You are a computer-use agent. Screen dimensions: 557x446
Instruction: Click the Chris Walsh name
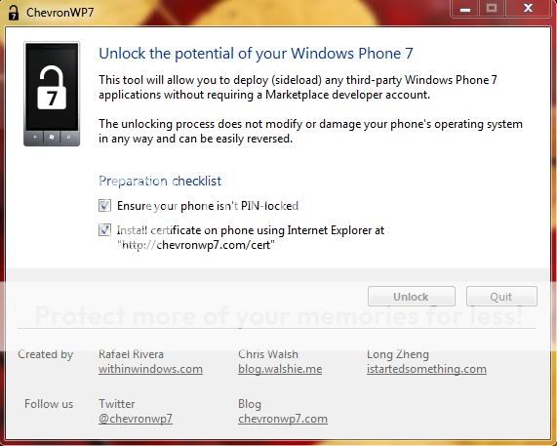click(x=268, y=354)
